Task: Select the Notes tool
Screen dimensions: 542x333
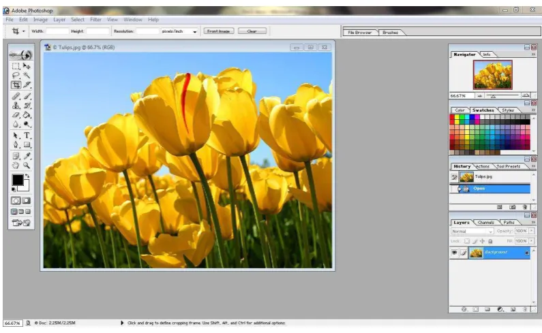Action: click(x=16, y=156)
